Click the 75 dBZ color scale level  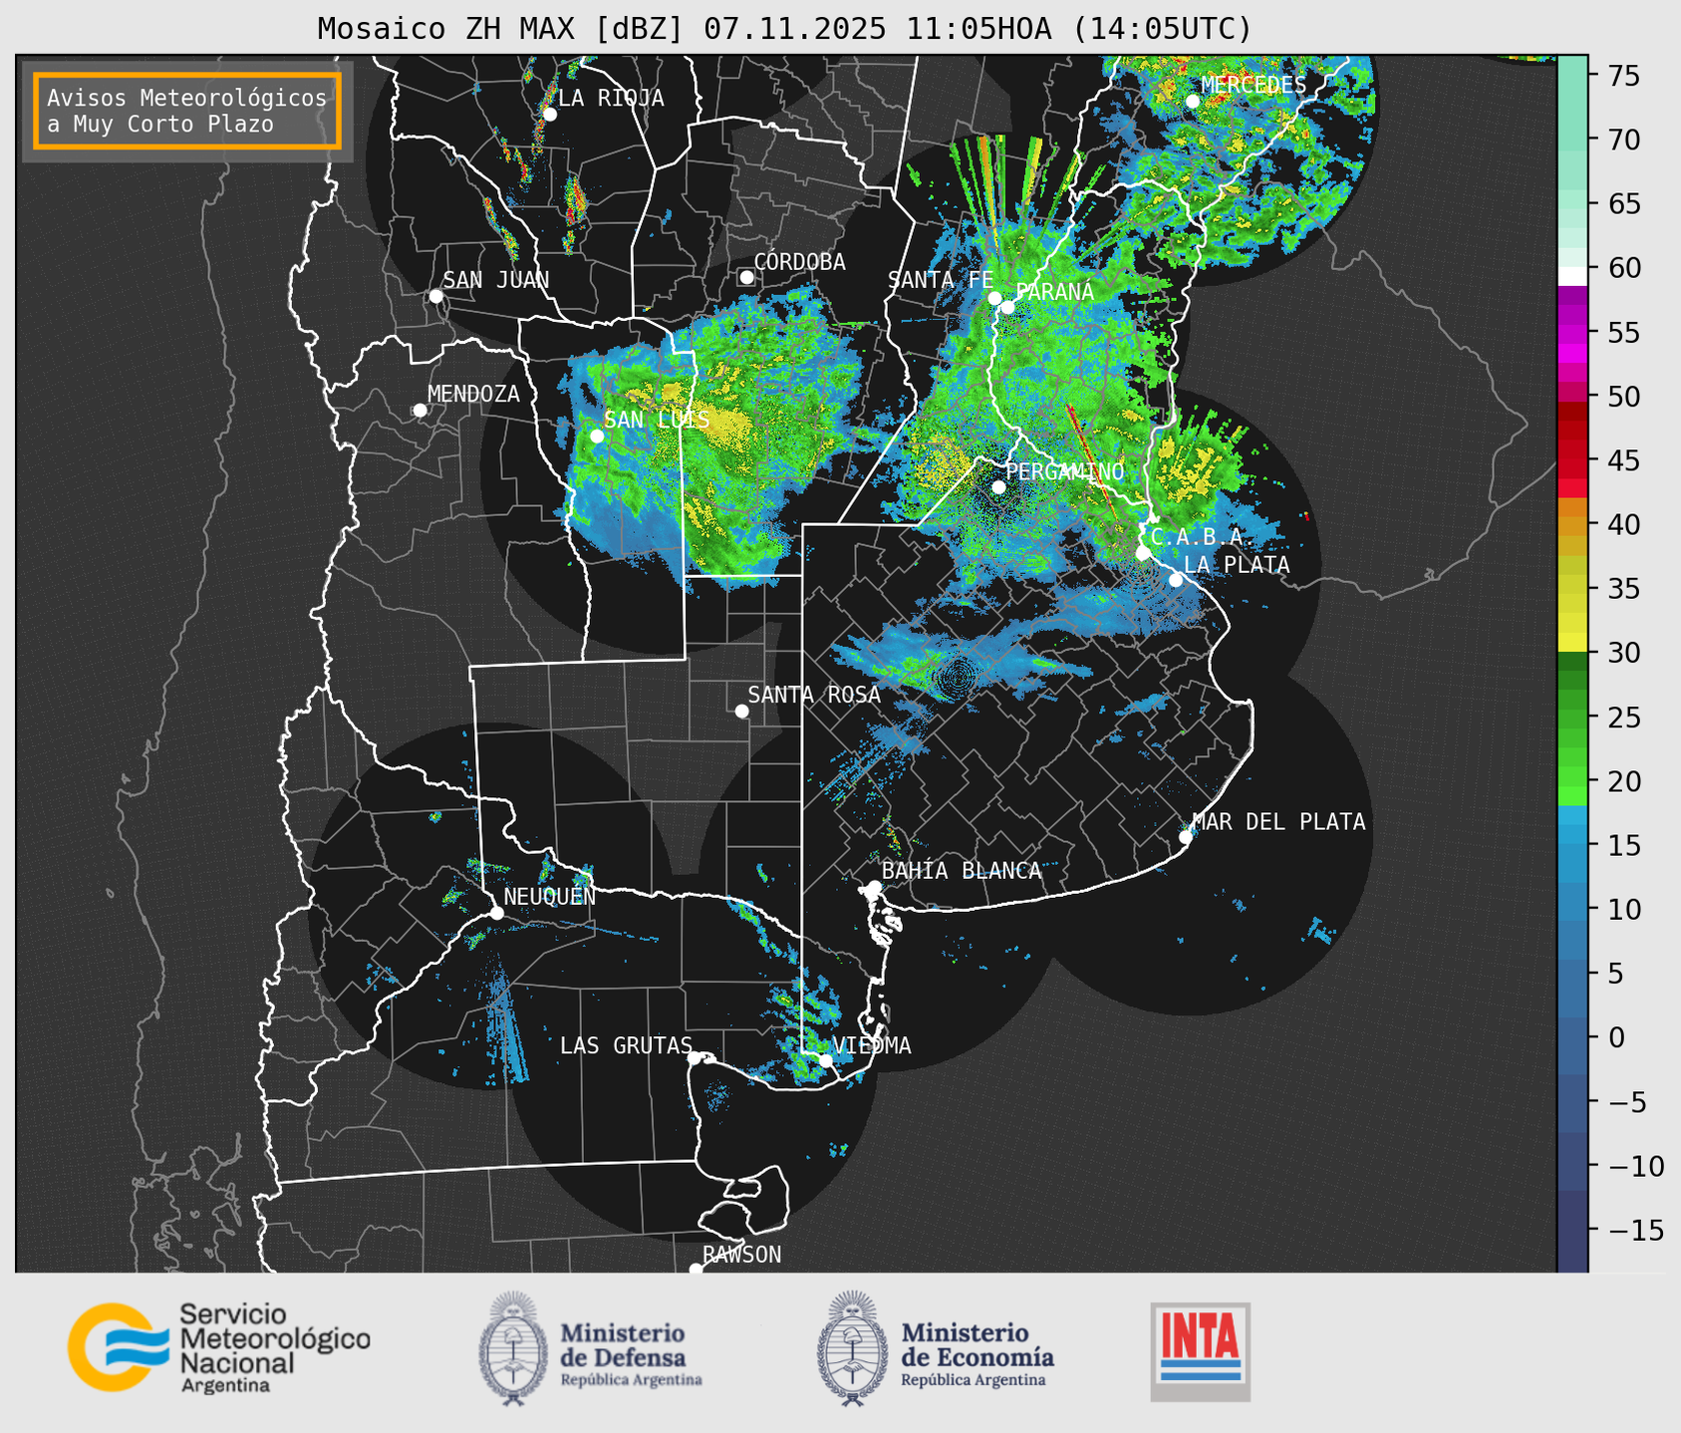(x=1572, y=76)
